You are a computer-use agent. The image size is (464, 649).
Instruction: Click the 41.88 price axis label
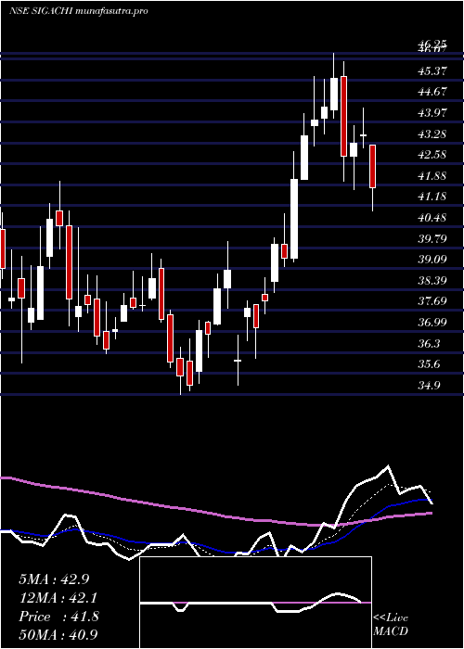[432, 176]
